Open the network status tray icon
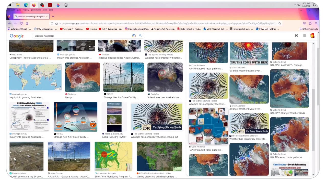 [299, 5]
